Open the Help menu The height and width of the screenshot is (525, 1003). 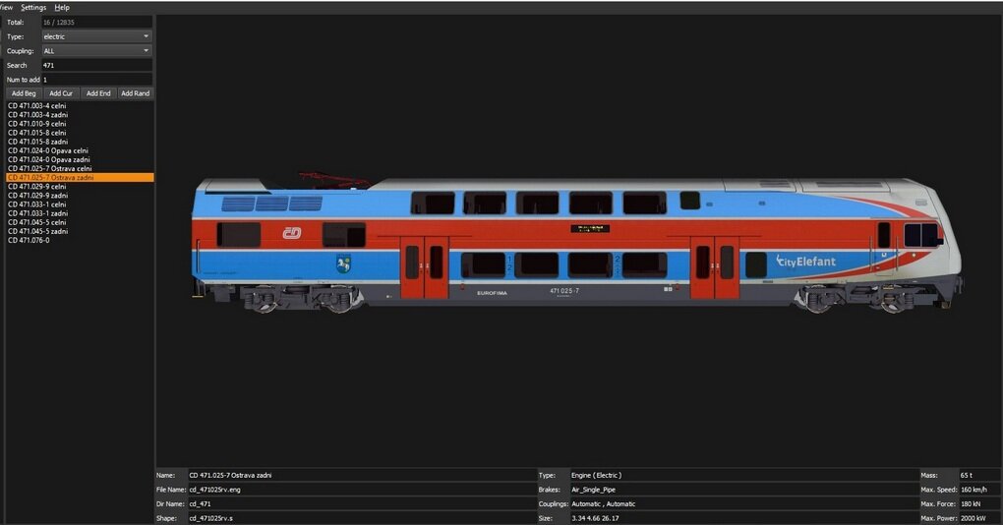coord(62,8)
